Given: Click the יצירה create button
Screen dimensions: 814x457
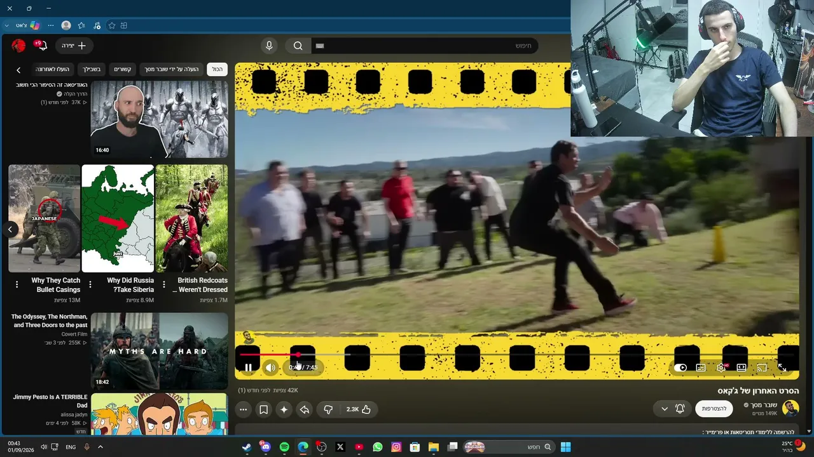Looking at the screenshot, I should (x=74, y=46).
